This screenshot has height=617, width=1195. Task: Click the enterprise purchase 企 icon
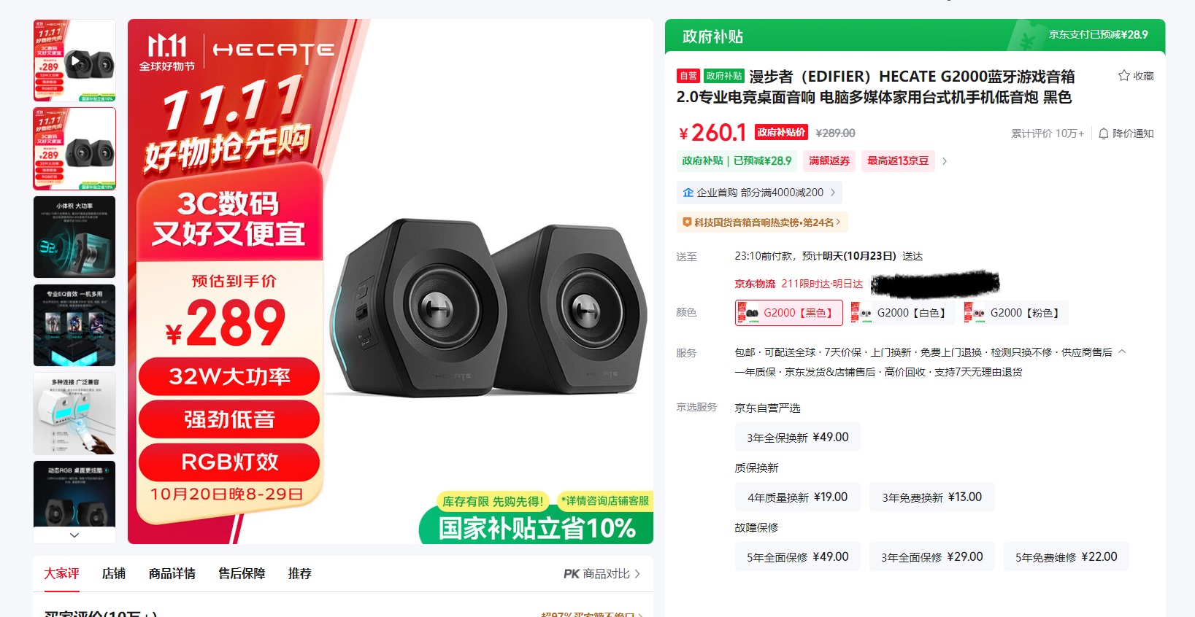pos(688,193)
